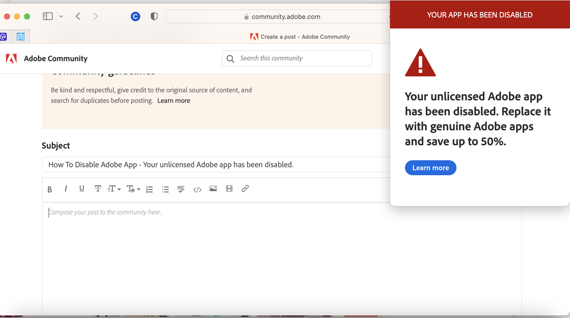
Task: Click the Search this community field
Action: tap(296, 58)
